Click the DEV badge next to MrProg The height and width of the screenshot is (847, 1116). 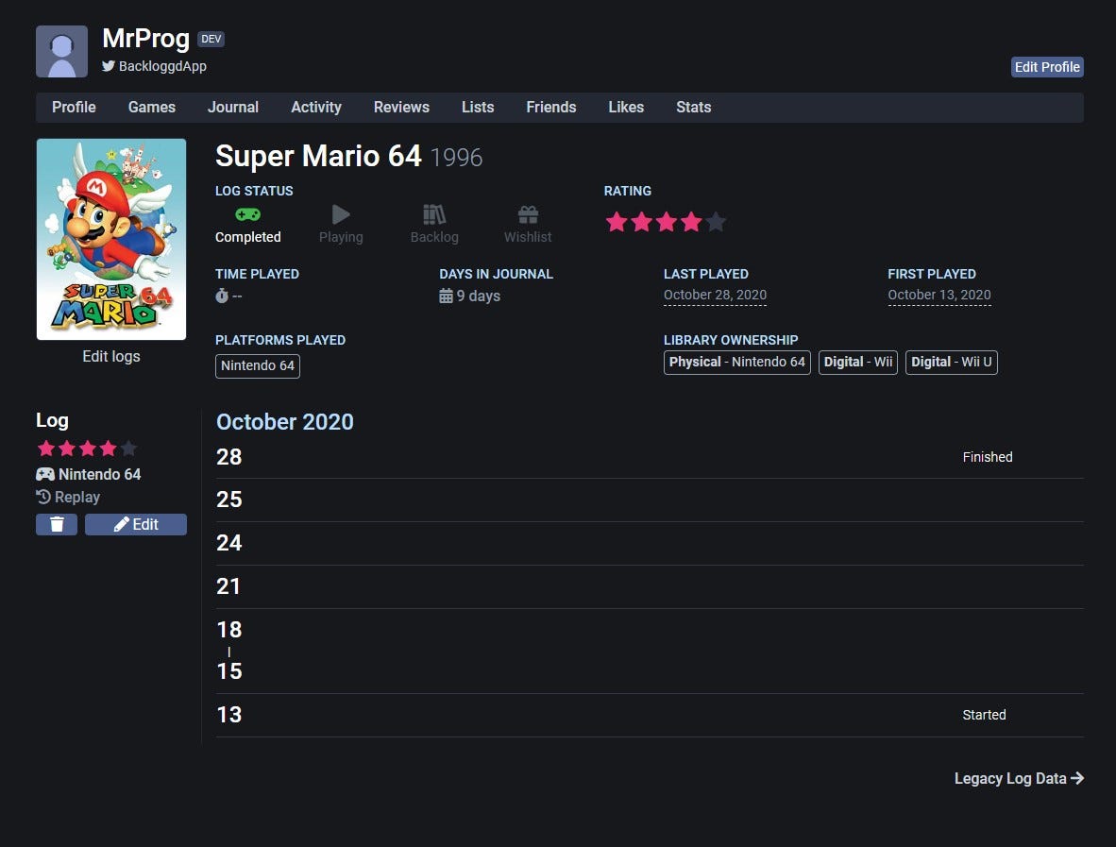click(211, 39)
